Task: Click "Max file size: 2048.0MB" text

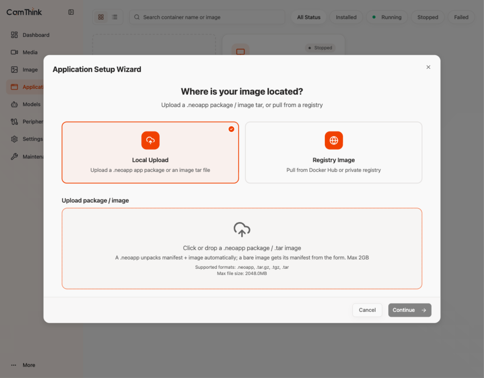Action: 242,273
